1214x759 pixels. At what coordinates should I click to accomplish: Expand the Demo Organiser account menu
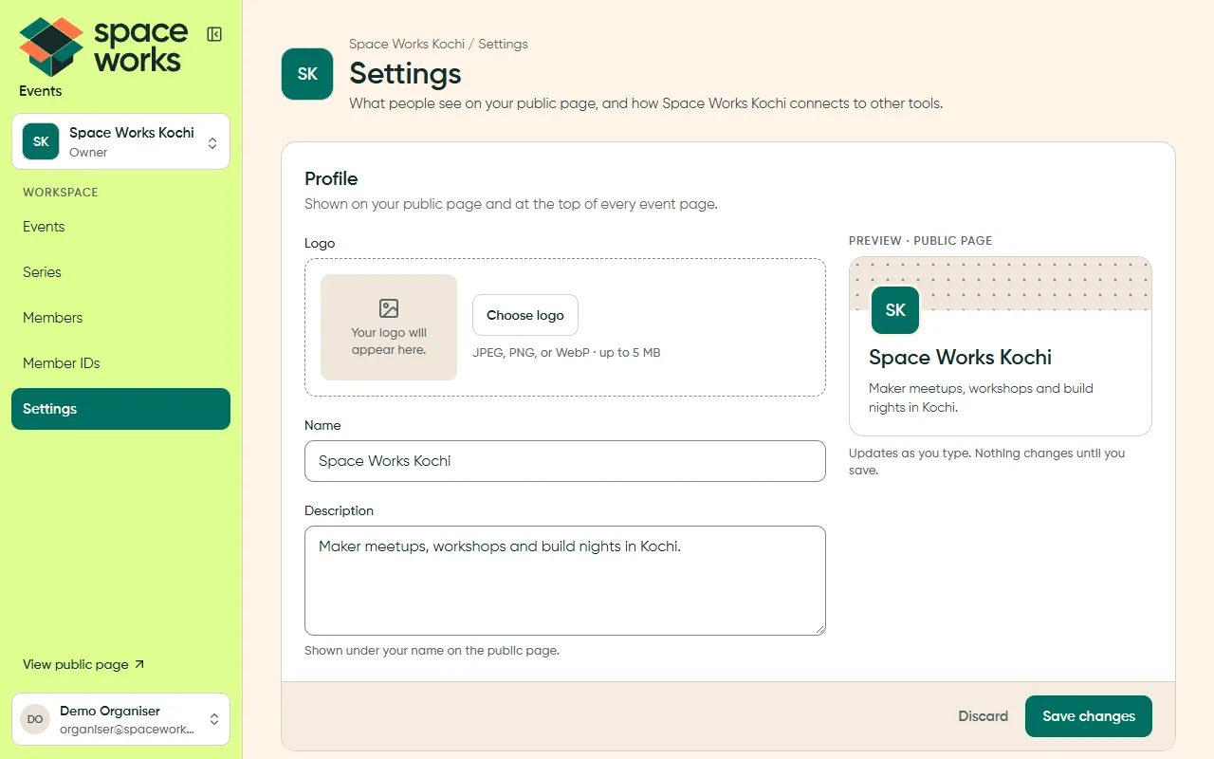click(x=120, y=719)
